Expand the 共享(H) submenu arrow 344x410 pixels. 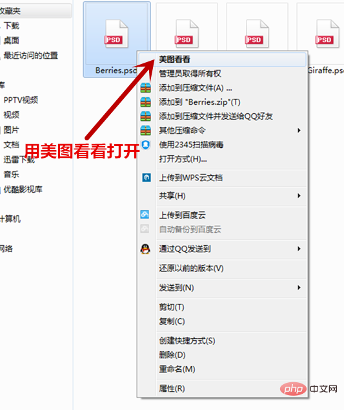point(299,195)
